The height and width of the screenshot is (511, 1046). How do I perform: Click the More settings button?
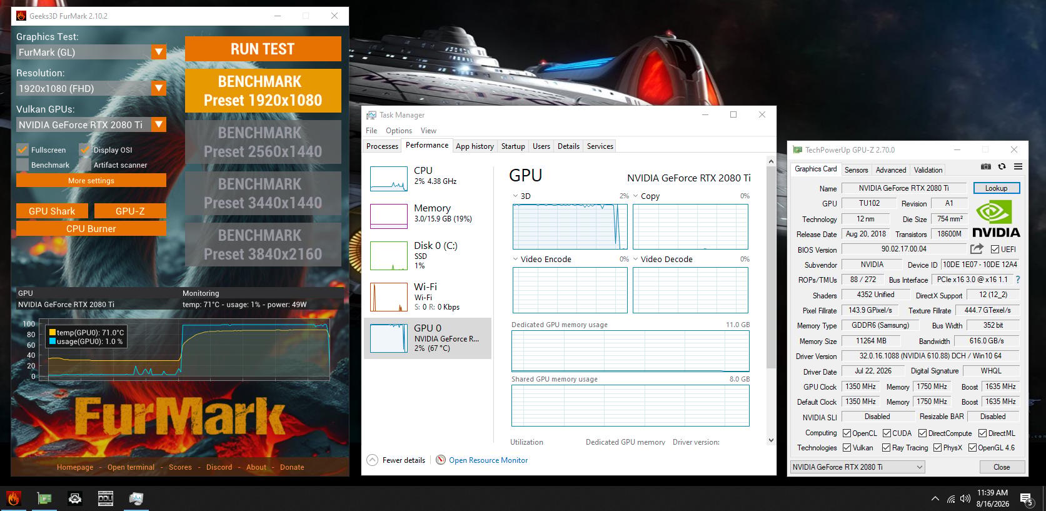[x=91, y=180]
